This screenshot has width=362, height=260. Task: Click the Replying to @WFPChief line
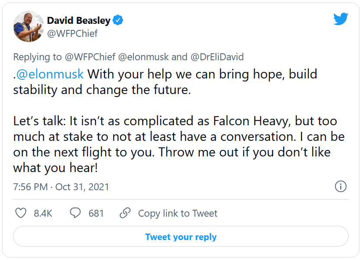tap(65, 57)
